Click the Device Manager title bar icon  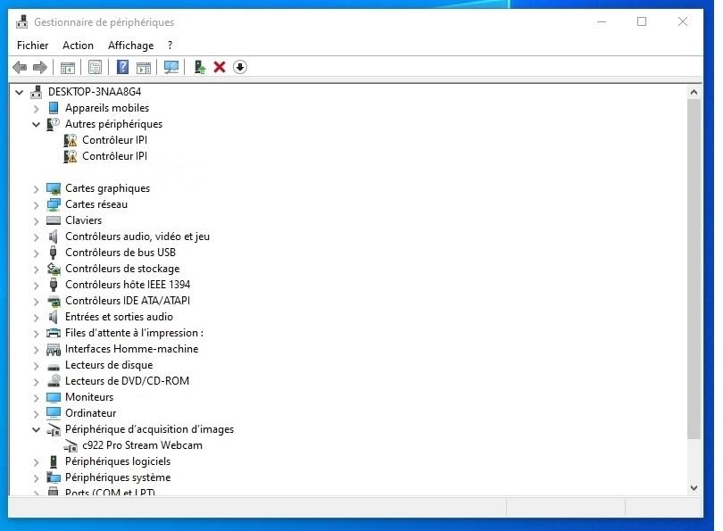pyautogui.click(x=21, y=21)
